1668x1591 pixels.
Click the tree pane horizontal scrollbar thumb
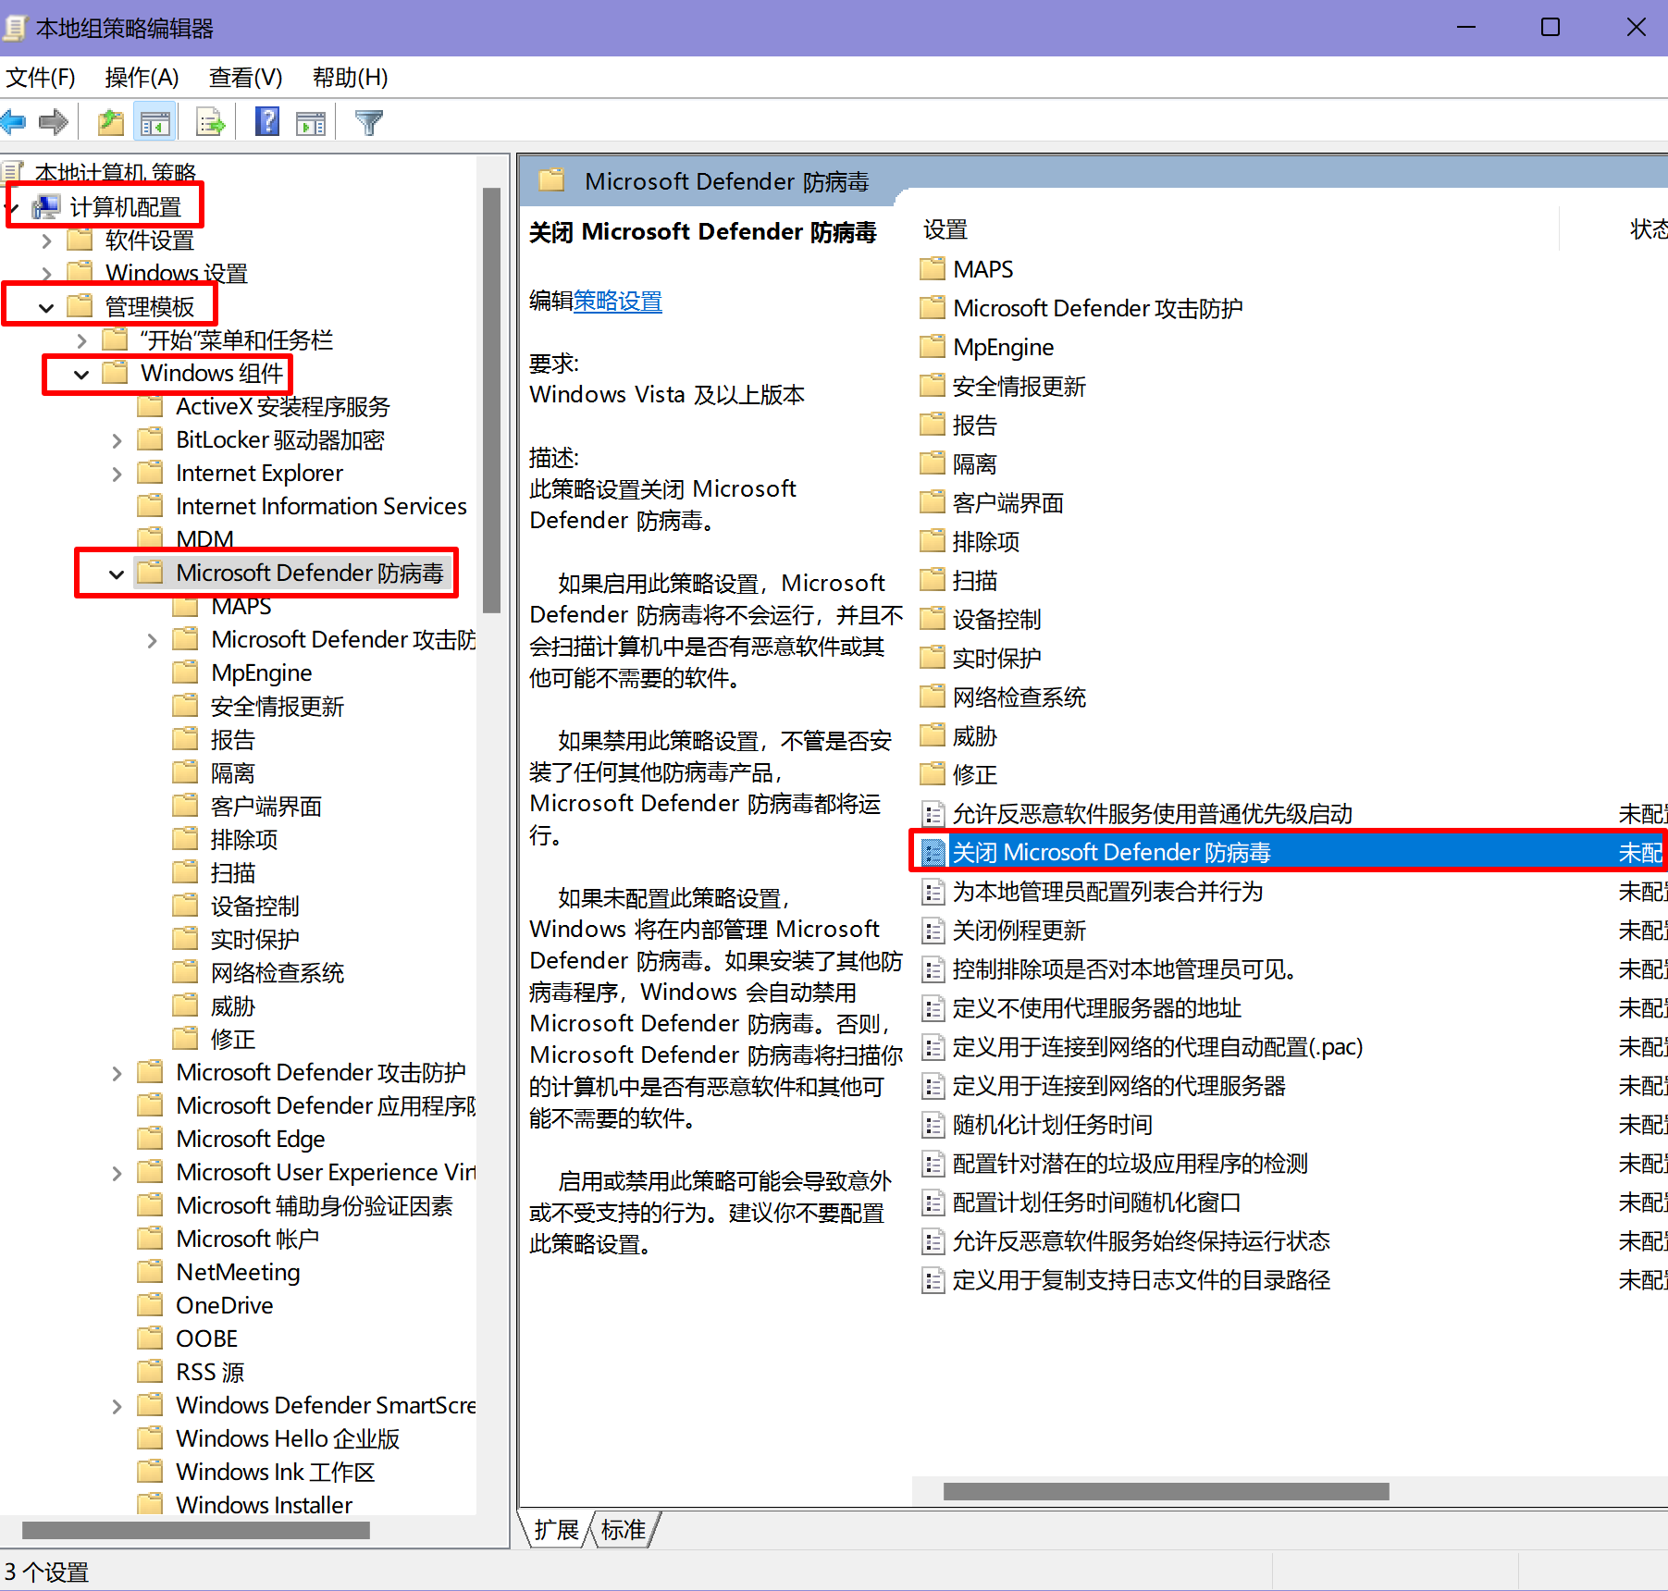tap(195, 1531)
